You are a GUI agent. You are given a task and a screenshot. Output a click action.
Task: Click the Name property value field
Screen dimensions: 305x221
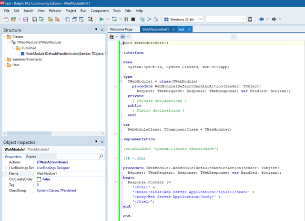tap(70, 173)
